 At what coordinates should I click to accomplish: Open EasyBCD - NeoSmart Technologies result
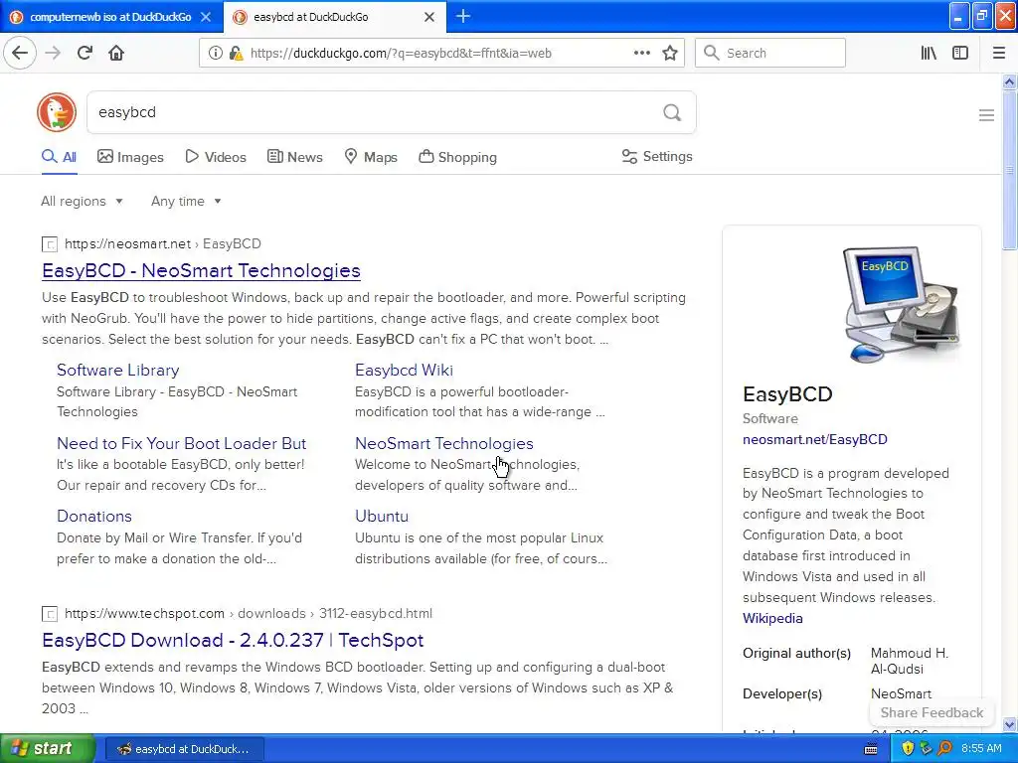tap(201, 270)
